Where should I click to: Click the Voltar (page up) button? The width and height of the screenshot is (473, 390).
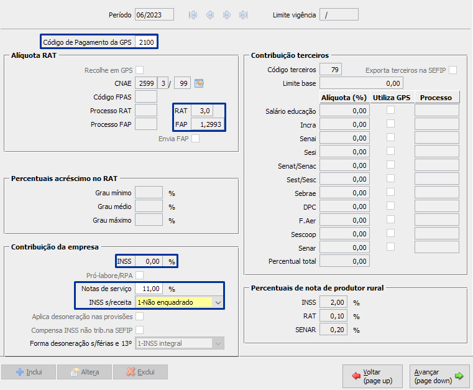[x=372, y=376]
